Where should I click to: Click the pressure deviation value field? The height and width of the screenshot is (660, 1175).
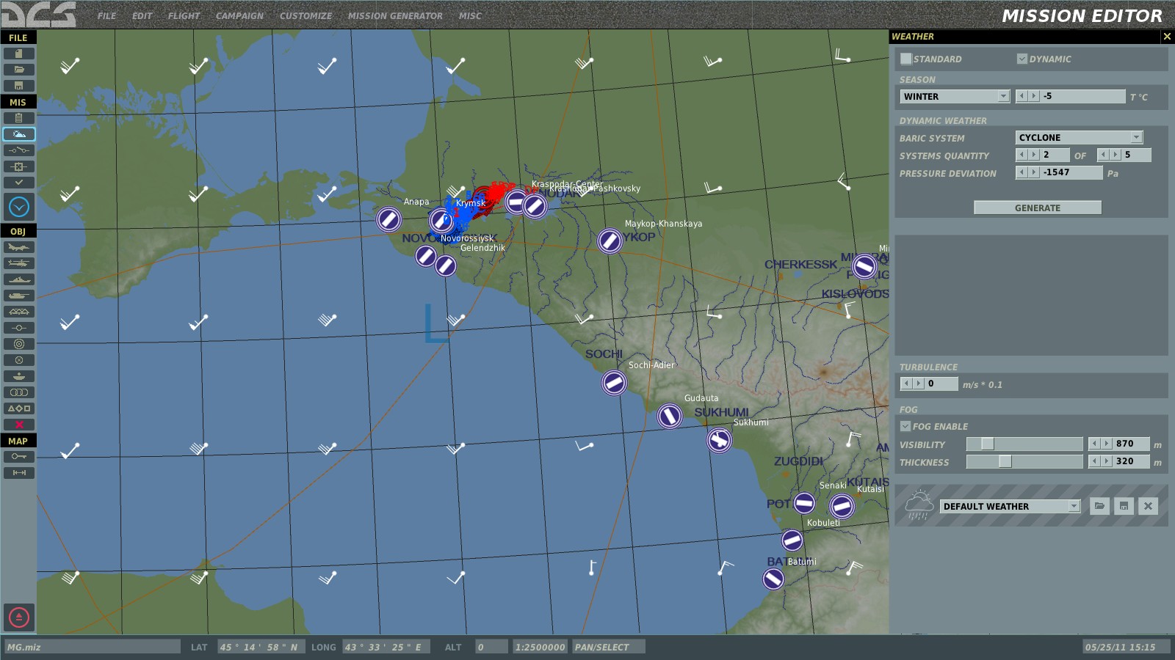tap(1071, 172)
